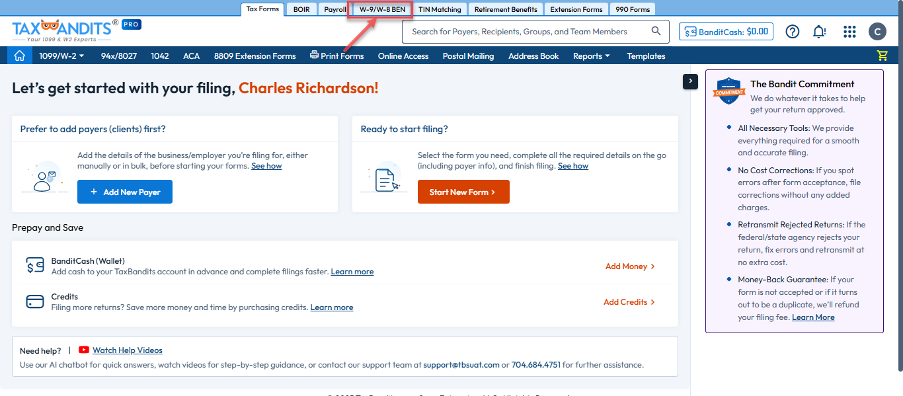Click the Commitment shield badge
The width and height of the screenshot is (903, 396).
click(x=729, y=91)
